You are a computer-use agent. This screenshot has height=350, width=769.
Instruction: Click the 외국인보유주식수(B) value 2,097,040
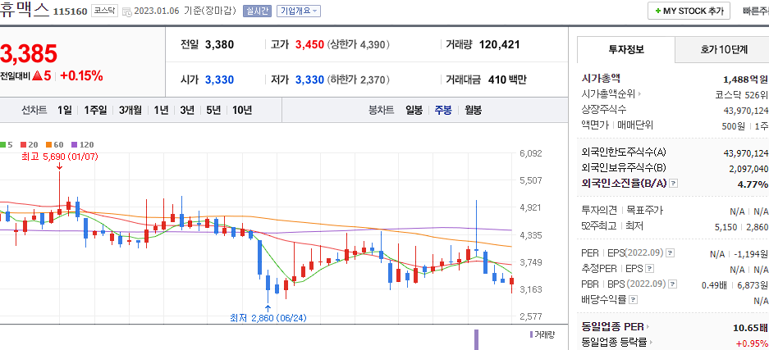(x=748, y=169)
